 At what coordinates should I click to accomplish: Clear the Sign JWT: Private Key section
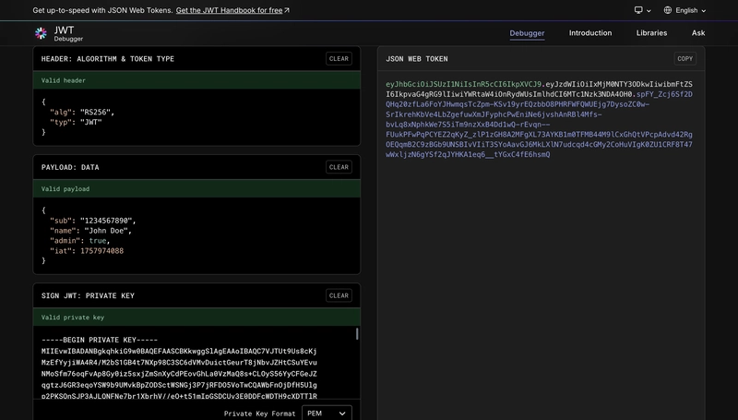pyautogui.click(x=339, y=295)
